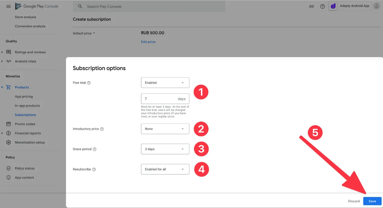
Task: Open the Grace period 3 days dropdown
Action: [x=165, y=149]
